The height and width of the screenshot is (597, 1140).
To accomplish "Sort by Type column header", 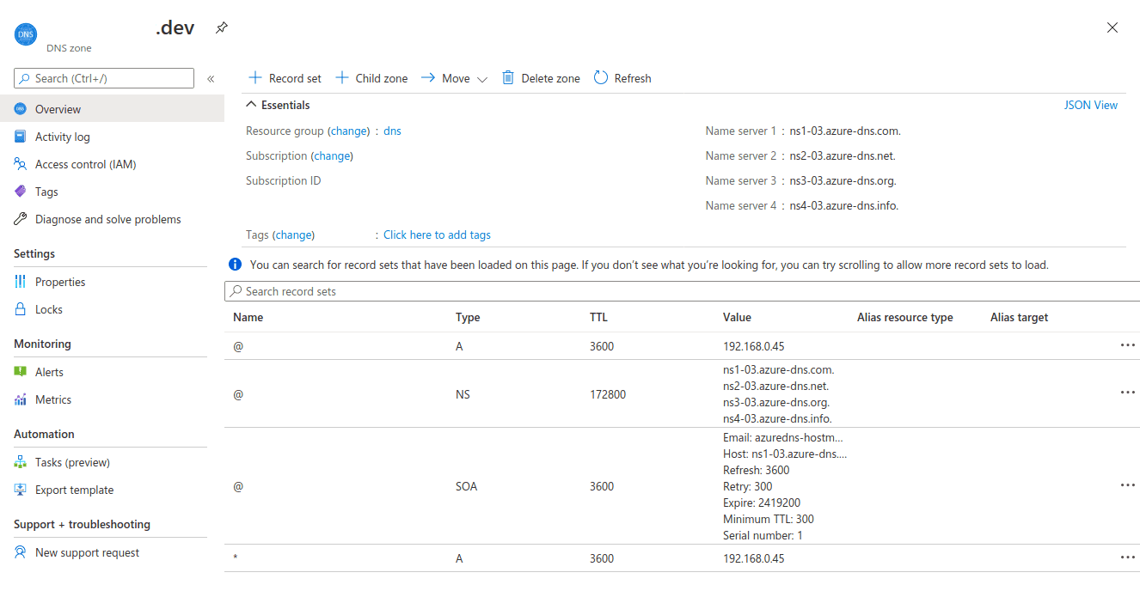I will pos(468,317).
